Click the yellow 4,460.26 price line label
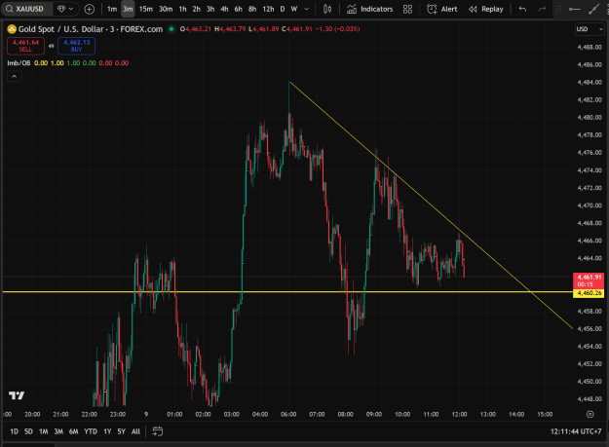The width and height of the screenshot is (609, 447). (x=589, y=293)
